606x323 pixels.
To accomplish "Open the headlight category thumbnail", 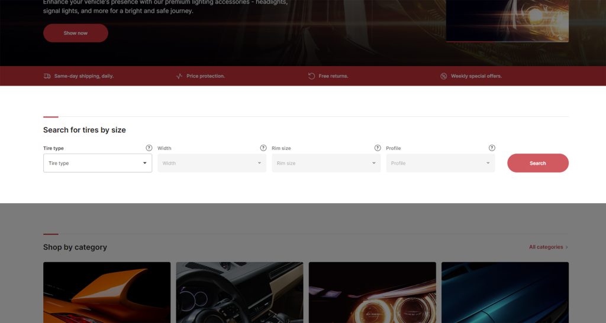I will point(372,293).
